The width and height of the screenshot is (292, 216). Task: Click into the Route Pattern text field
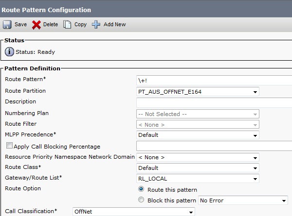point(214,80)
